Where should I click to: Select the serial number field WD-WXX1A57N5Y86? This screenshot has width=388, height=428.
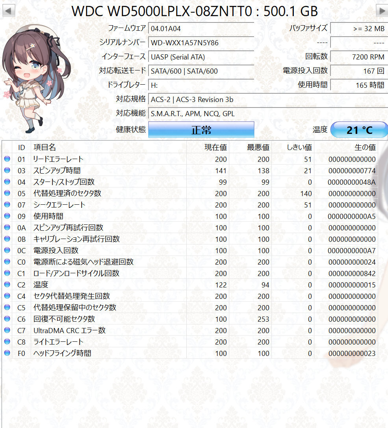[x=201, y=43]
